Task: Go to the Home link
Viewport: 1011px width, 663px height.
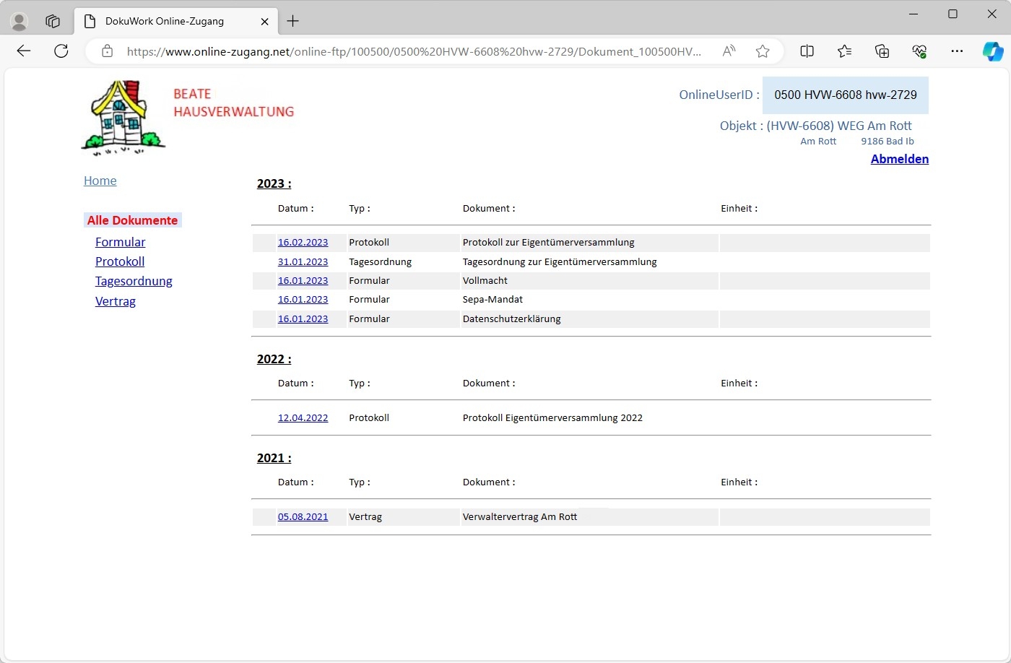Action: [x=100, y=181]
